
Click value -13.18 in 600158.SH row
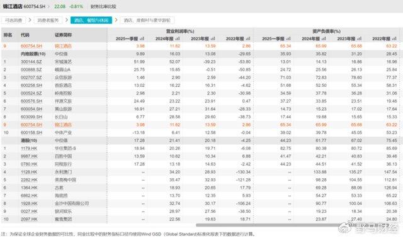click(x=139, y=133)
